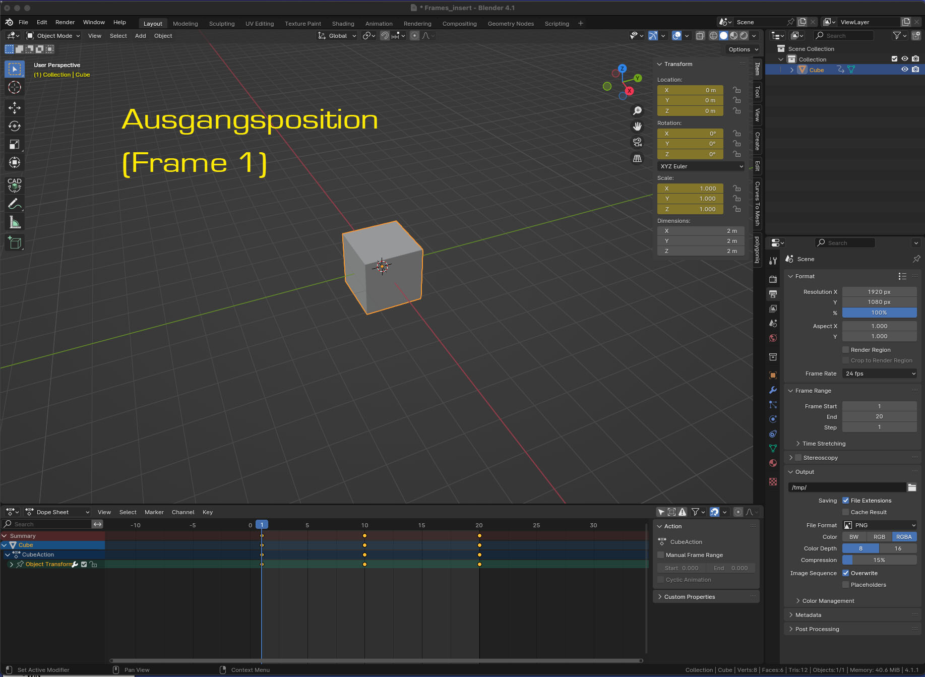Screen dimensions: 925x677
Task: Select the Cursor tool in the toolbar
Action: (15, 87)
